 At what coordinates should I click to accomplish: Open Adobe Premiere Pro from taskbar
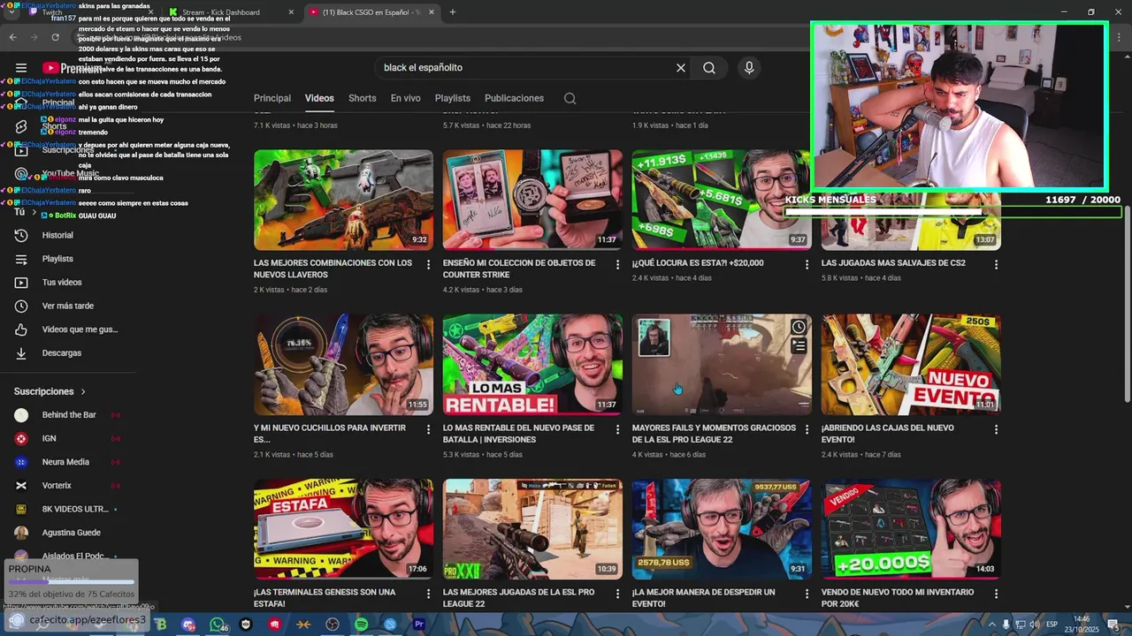(x=419, y=625)
